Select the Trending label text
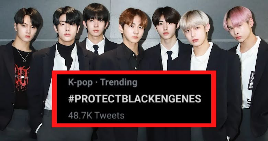Image resolution: width=268 pixels, height=141 pixels. coord(119,83)
